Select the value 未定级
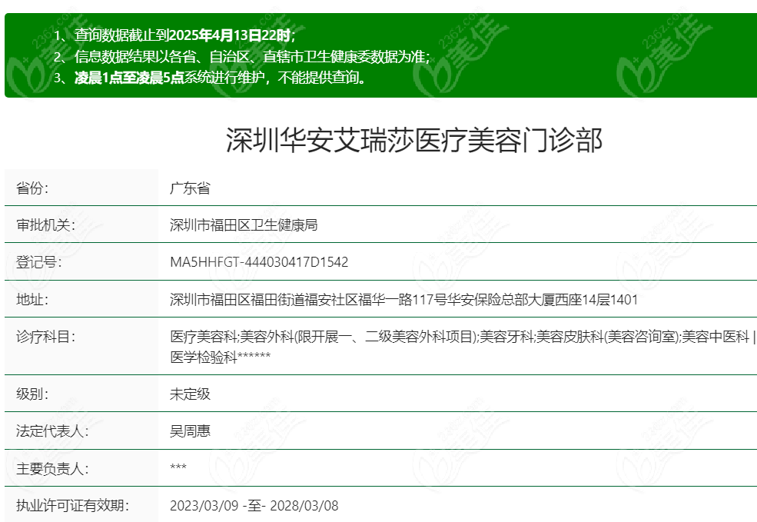The image size is (757, 522). pyautogui.click(x=191, y=394)
